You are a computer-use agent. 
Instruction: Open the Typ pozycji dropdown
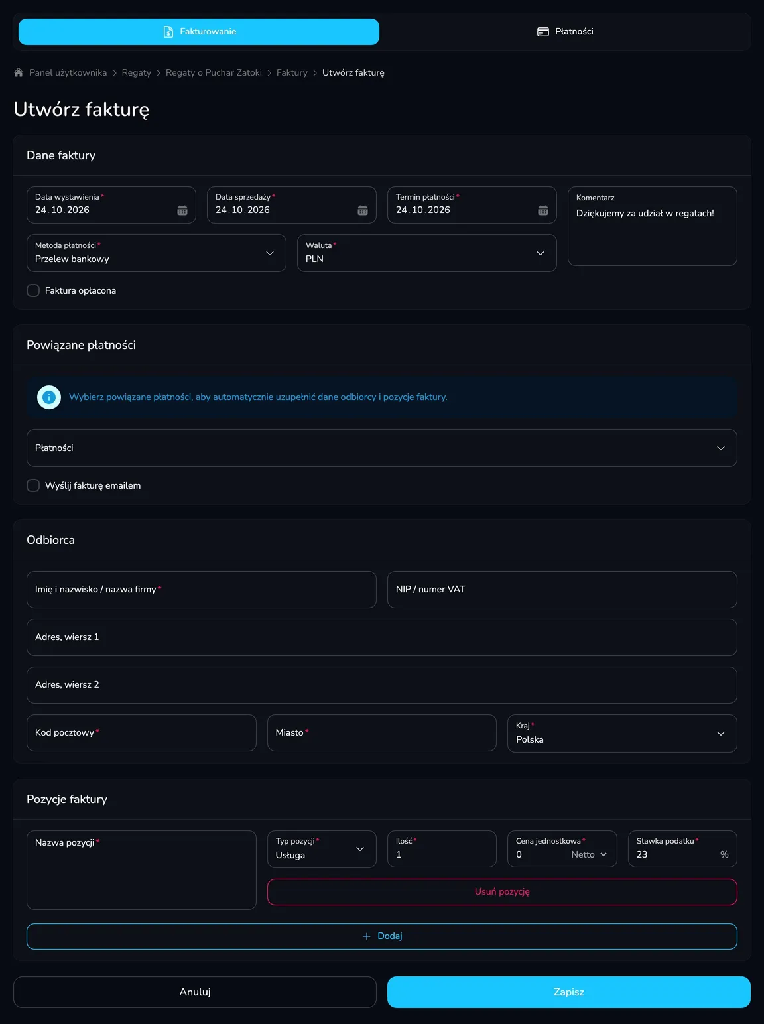(322, 849)
